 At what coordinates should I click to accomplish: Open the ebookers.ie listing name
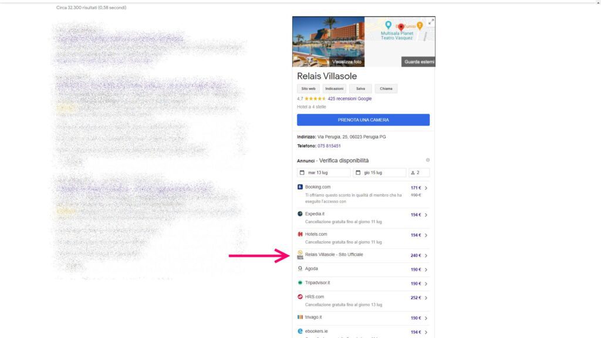tap(316, 331)
